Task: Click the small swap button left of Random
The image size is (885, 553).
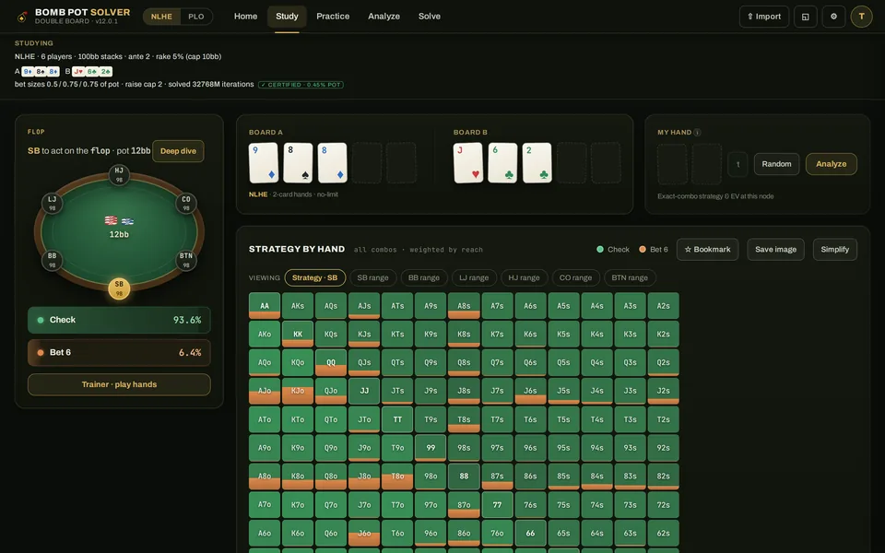Action: (737, 164)
